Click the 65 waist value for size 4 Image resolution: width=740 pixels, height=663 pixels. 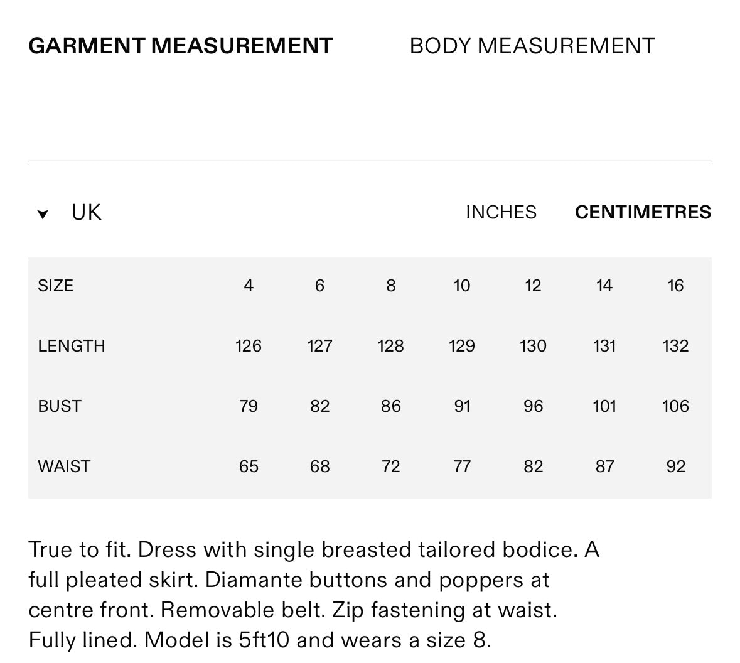click(x=249, y=467)
